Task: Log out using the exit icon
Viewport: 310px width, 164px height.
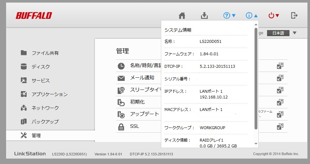Action: pos(294,15)
